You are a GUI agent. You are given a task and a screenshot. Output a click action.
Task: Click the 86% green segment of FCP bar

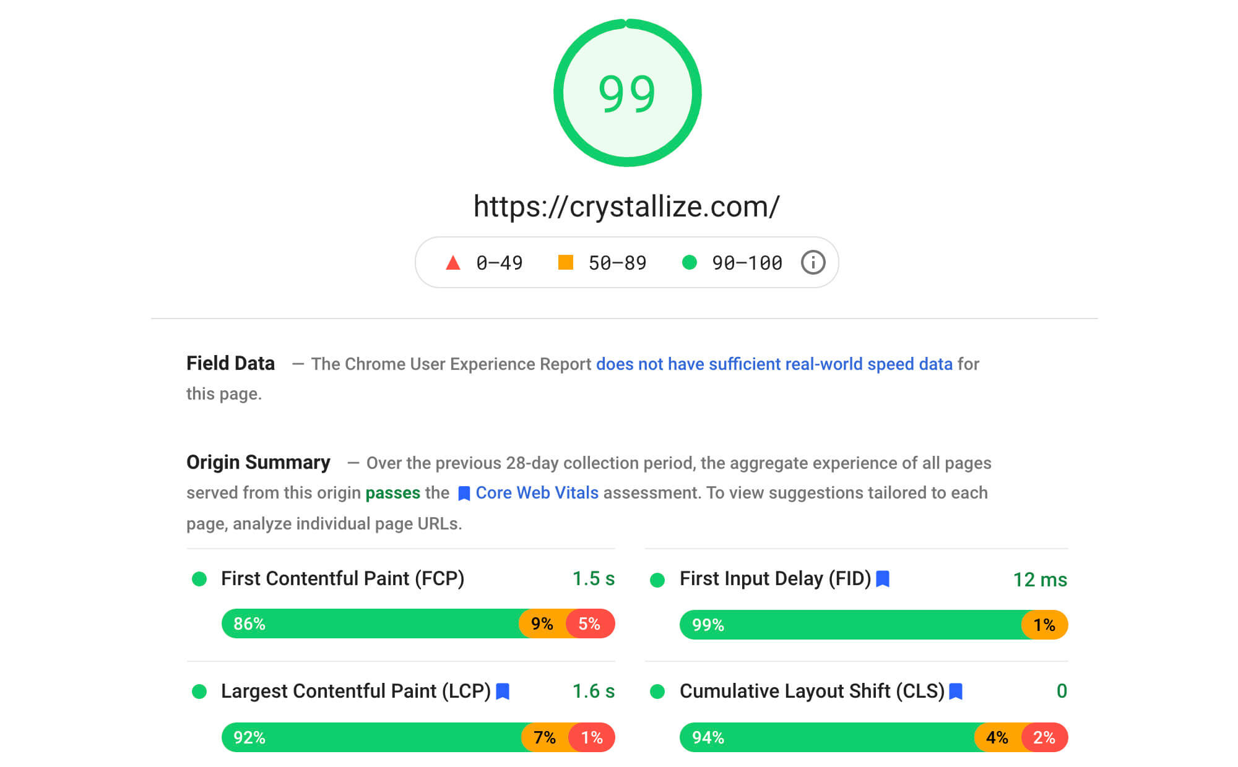370,623
